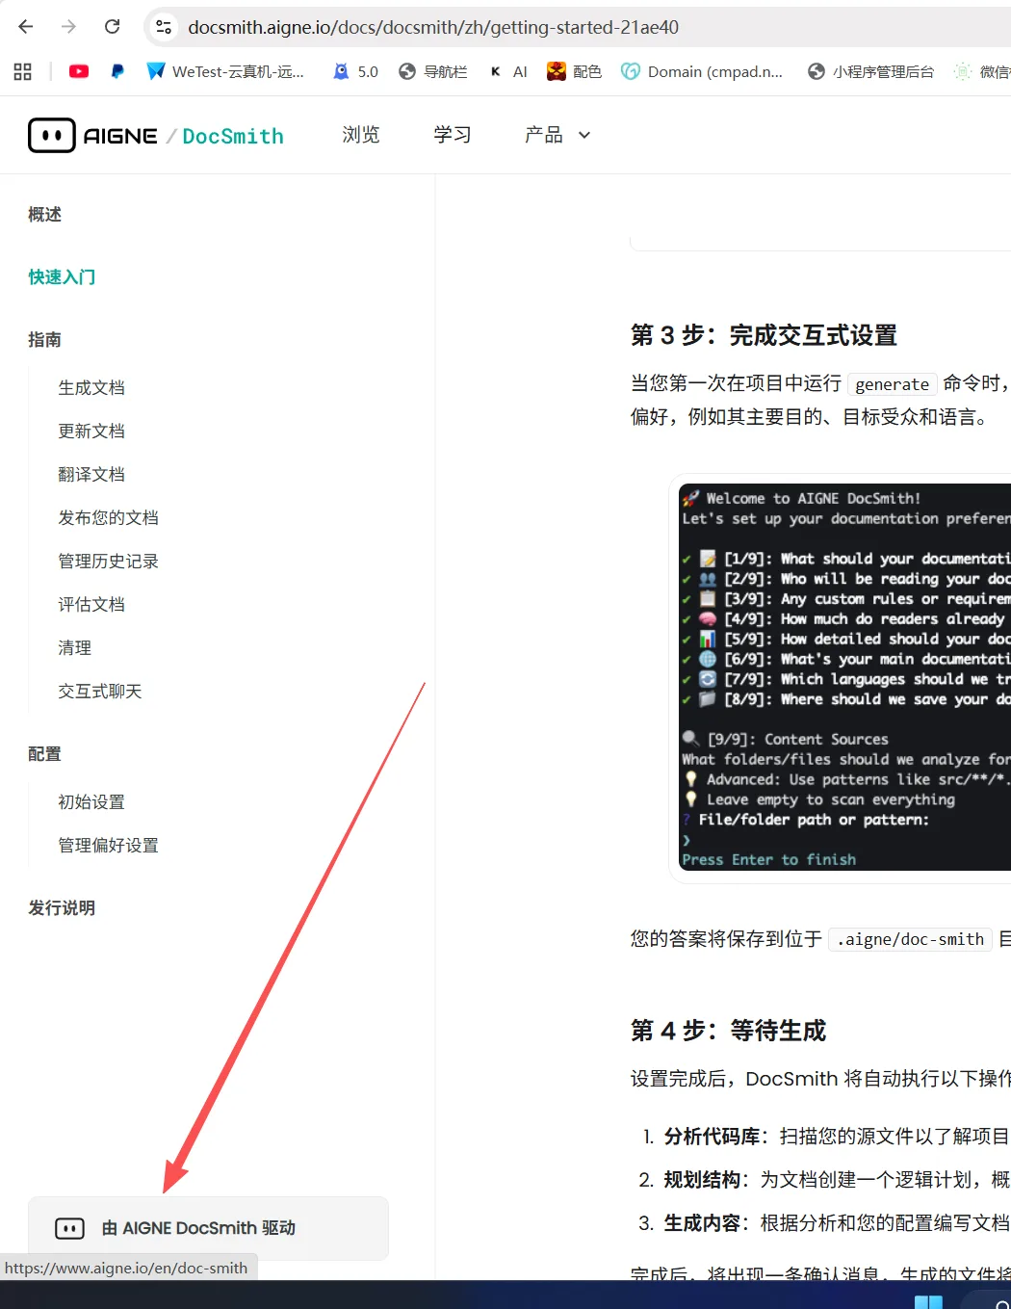This screenshot has height=1309, width=1011.
Task: Open the YouTube bookmark icon
Action: click(x=79, y=71)
